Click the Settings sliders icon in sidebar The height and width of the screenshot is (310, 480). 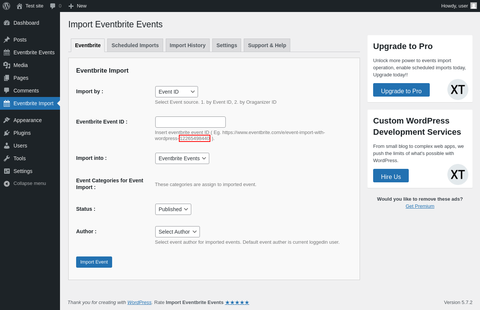(x=7, y=171)
